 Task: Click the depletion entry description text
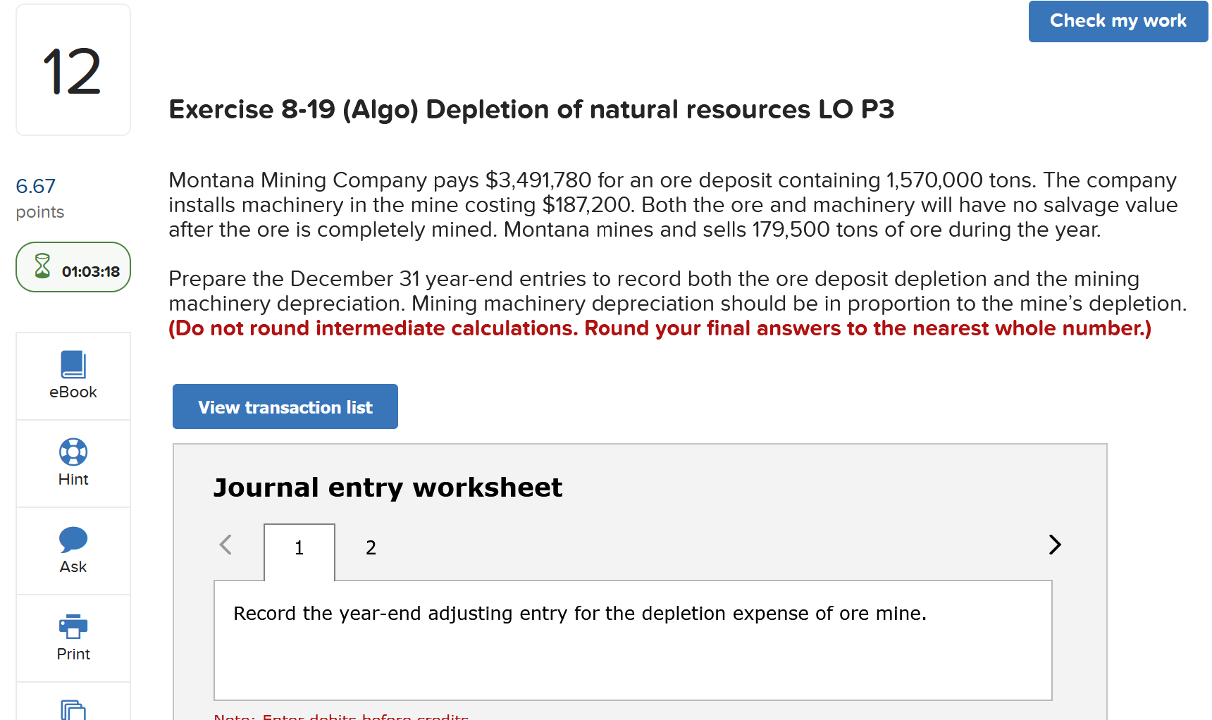[579, 613]
